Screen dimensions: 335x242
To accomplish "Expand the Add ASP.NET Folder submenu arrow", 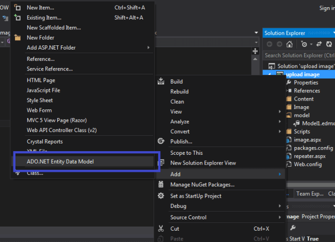I will point(148,47).
